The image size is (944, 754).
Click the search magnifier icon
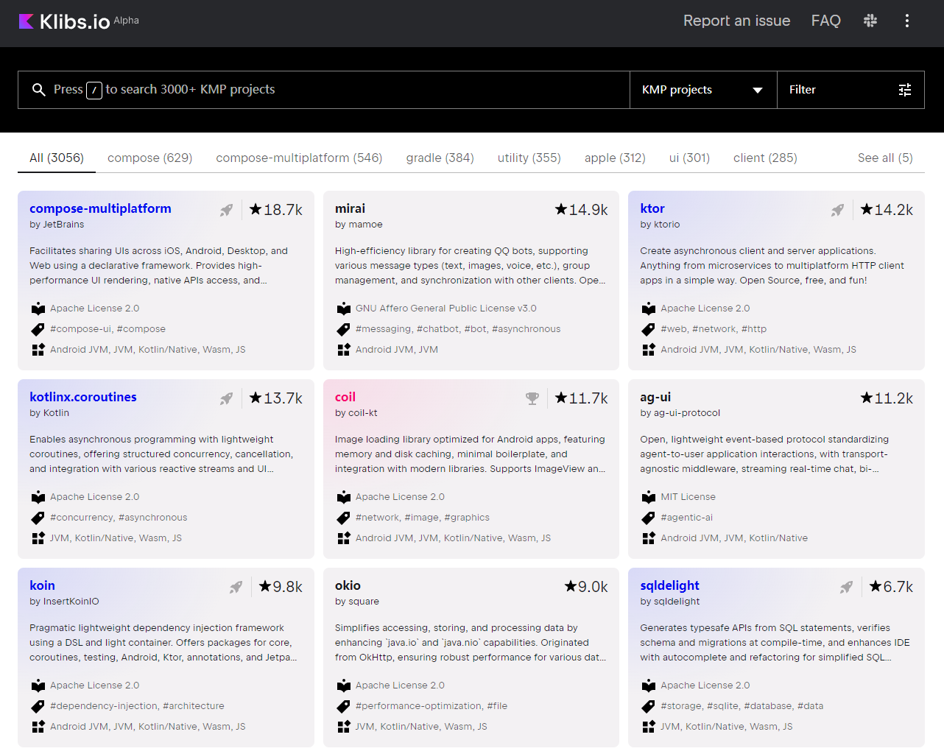(39, 90)
